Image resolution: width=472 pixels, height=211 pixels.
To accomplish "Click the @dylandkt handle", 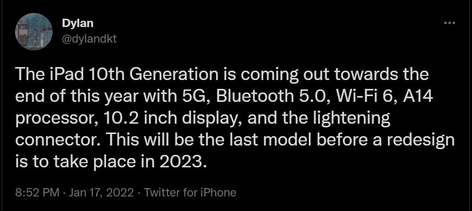I will tap(89, 39).
